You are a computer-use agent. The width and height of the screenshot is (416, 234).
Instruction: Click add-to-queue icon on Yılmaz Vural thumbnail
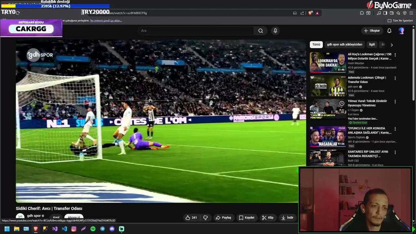point(342,111)
